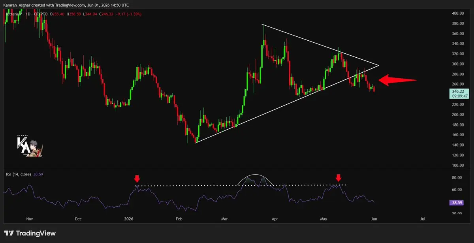Viewport: 474px width, 243px height.
Task: Click the 360.00 price axis label
Action: click(x=459, y=34)
